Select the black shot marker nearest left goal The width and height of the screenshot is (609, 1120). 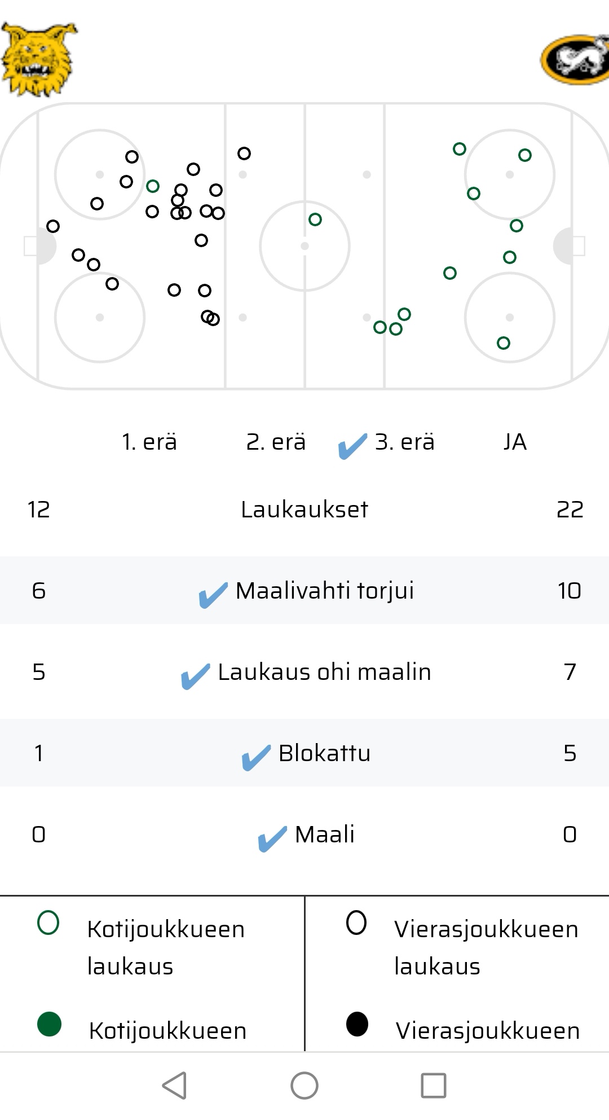tap(53, 226)
